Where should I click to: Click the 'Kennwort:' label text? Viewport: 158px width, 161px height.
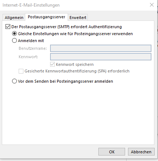coord(28,57)
